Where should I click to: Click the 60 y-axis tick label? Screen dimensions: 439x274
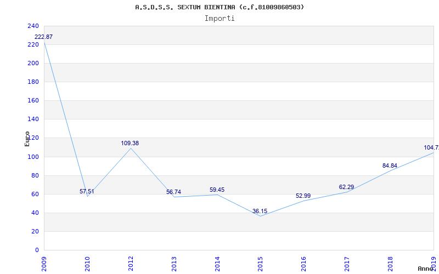(35, 195)
